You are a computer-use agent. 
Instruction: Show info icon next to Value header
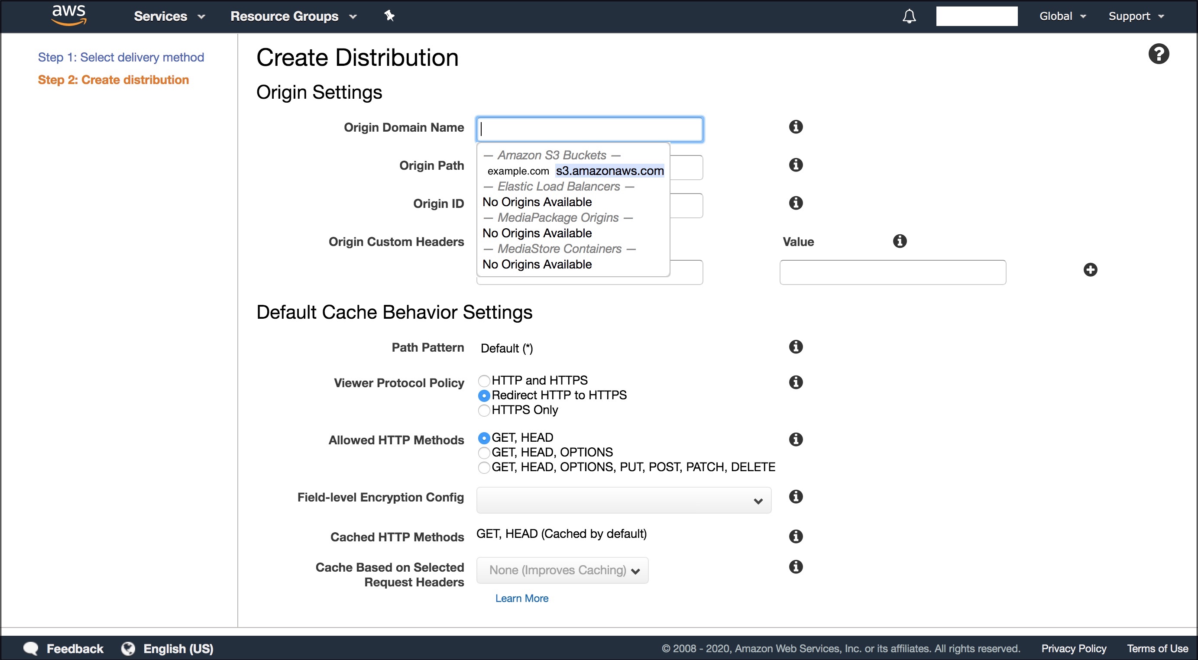(x=900, y=241)
